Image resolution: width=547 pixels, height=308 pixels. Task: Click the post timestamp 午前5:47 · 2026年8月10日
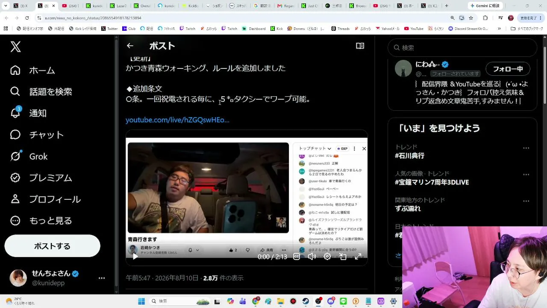(162, 278)
